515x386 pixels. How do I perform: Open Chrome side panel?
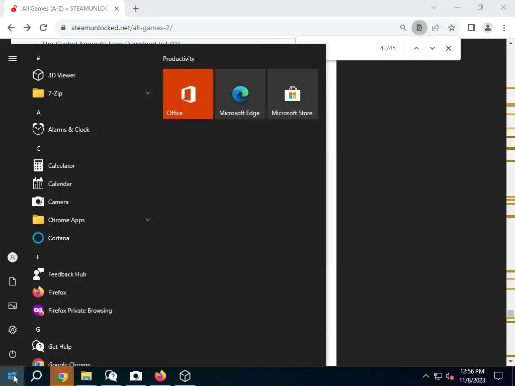point(472,28)
